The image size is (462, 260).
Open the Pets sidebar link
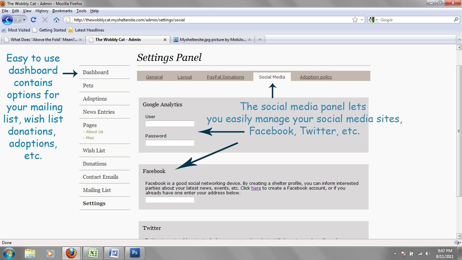88,85
